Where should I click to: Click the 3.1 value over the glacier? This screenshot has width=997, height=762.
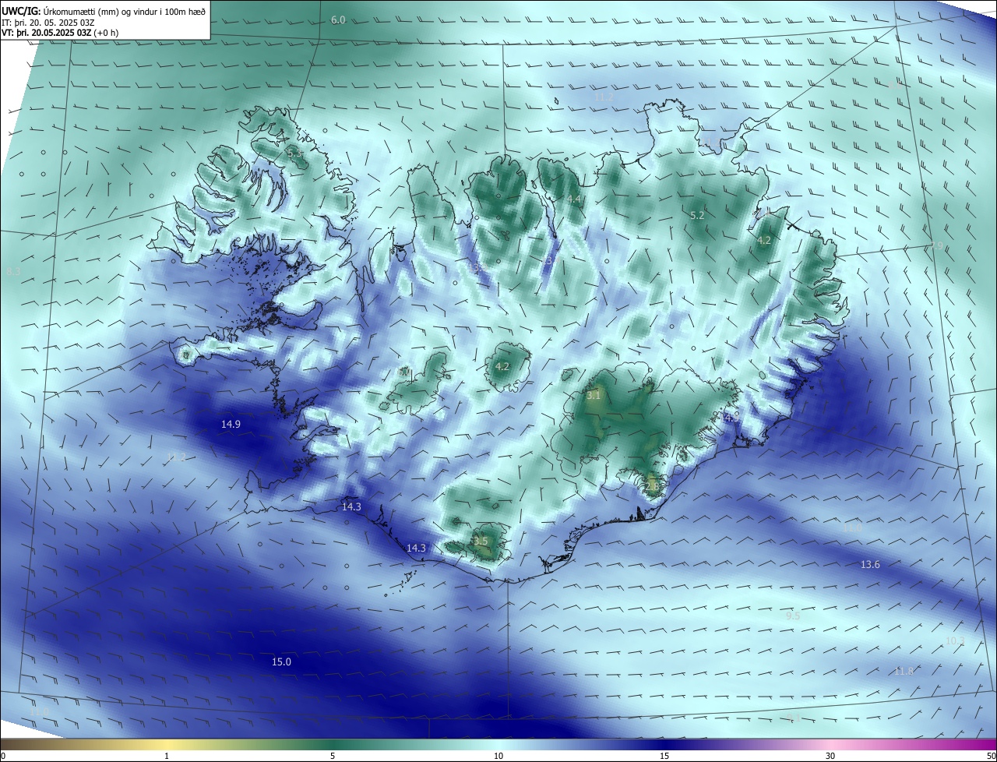594,396
